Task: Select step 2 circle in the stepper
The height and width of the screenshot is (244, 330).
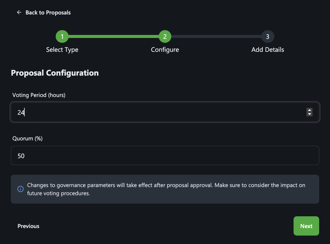Action: tap(165, 37)
